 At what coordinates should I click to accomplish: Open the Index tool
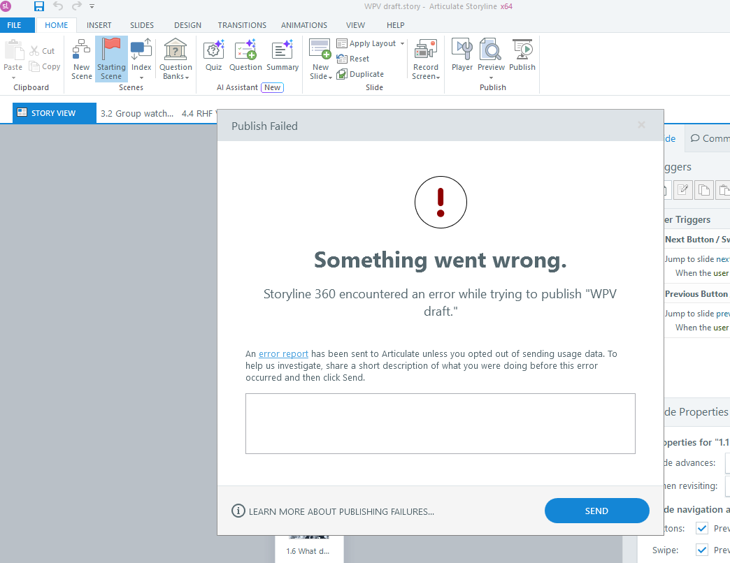[141, 59]
